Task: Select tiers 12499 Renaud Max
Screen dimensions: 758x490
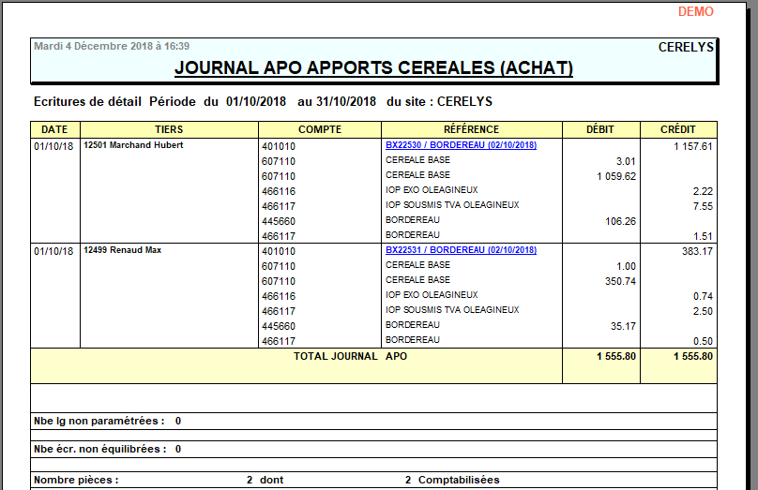Action: pos(122,250)
